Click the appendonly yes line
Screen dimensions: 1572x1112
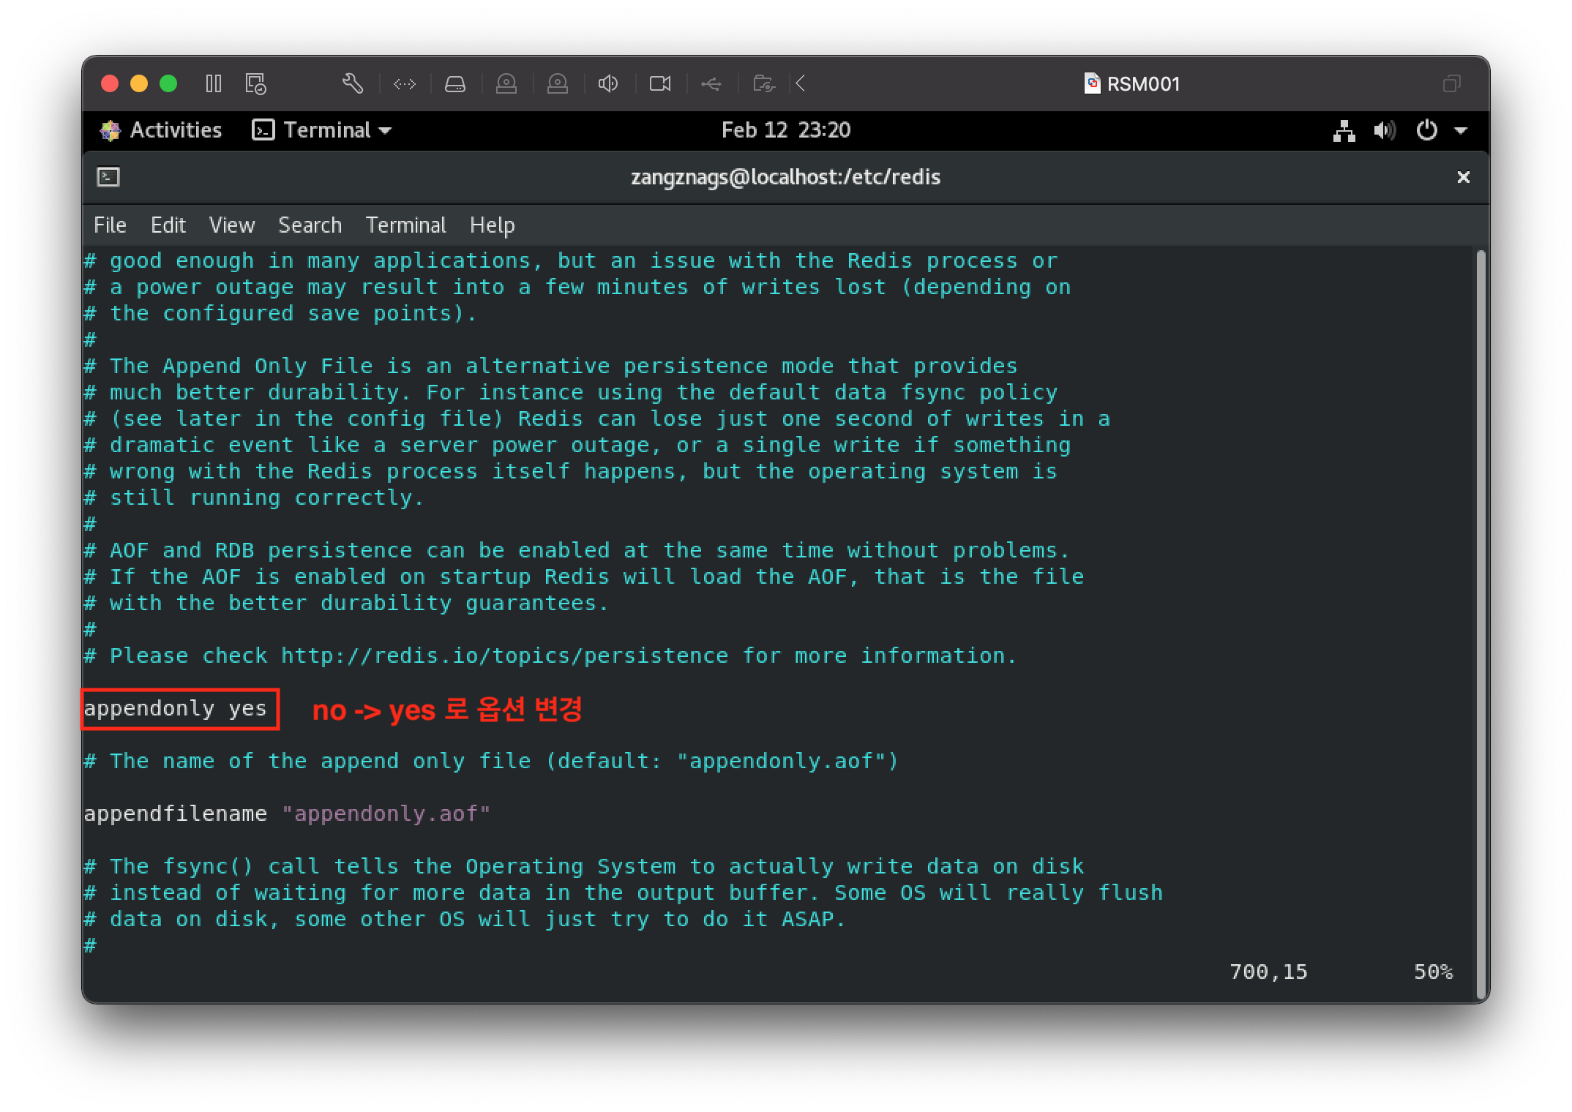click(176, 708)
